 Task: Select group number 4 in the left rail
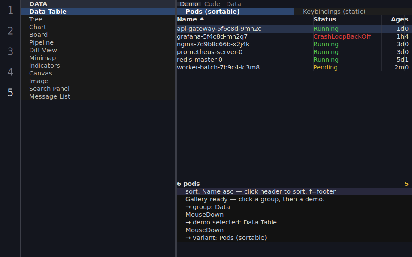10,72
